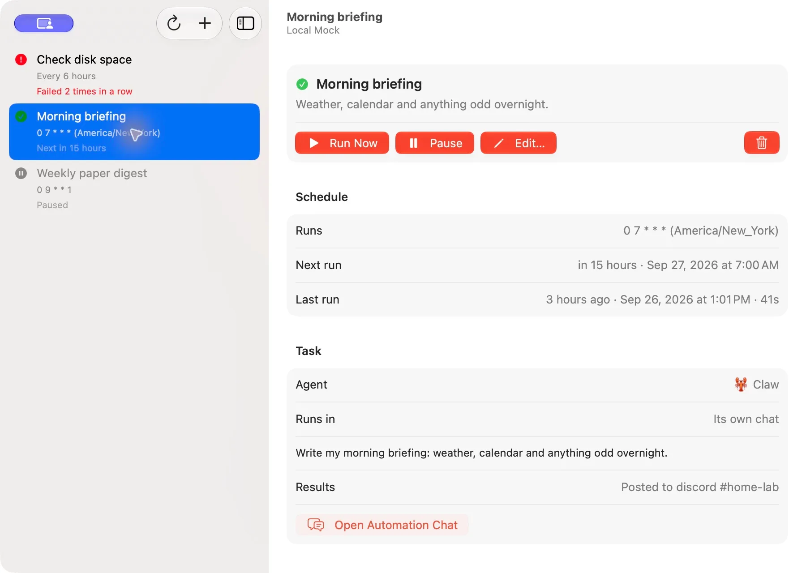
Task: Click the 'Claw' agent name
Action: [x=766, y=385]
